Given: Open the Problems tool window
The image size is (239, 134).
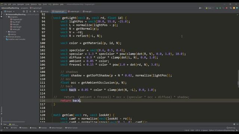Looking at the screenshot, I should click(x=24, y=128).
